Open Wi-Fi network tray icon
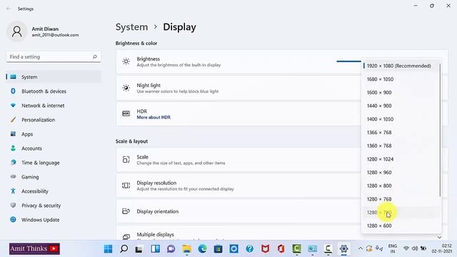This screenshot has height=257, width=457. coord(406,248)
